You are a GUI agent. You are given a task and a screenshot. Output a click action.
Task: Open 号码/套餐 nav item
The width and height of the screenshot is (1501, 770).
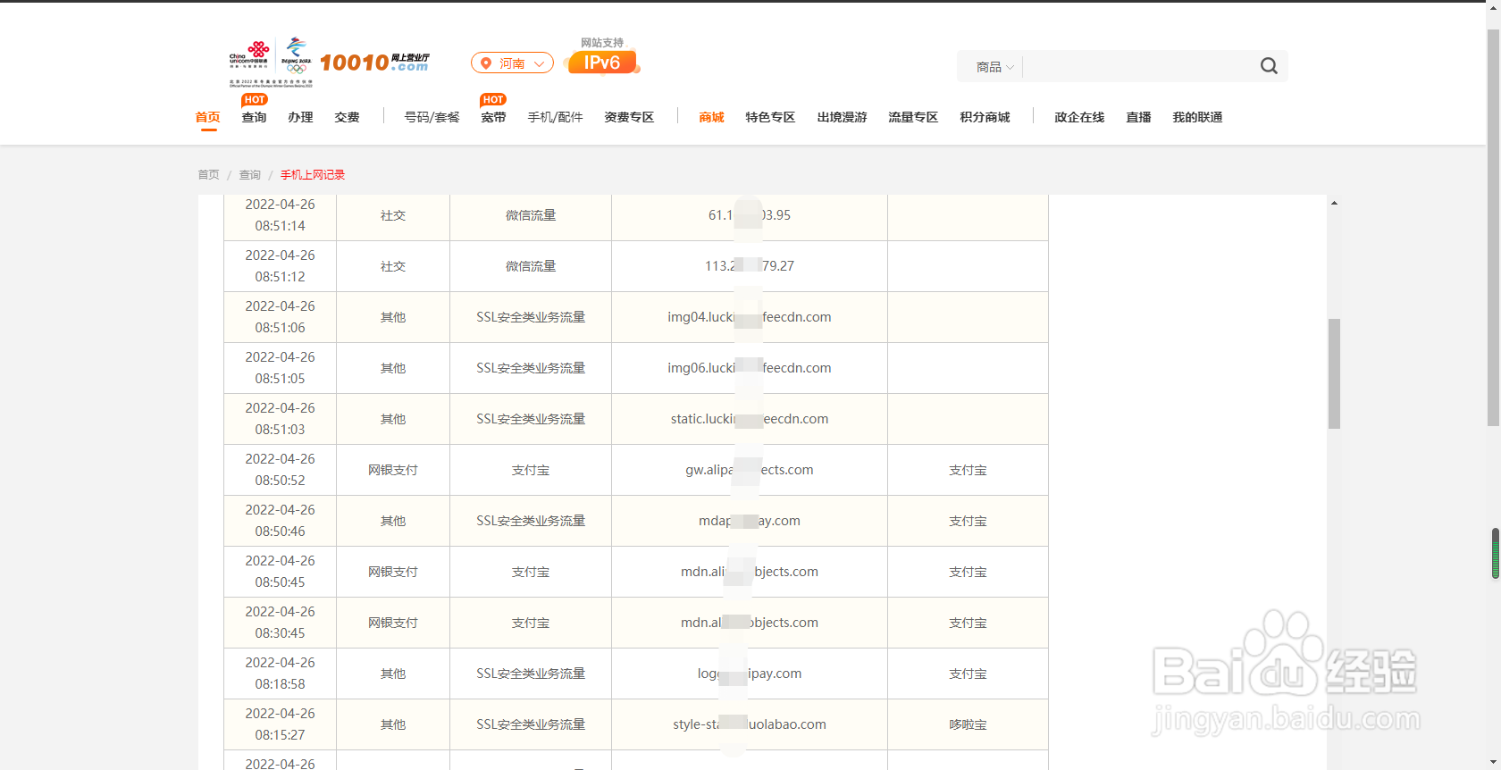click(432, 117)
